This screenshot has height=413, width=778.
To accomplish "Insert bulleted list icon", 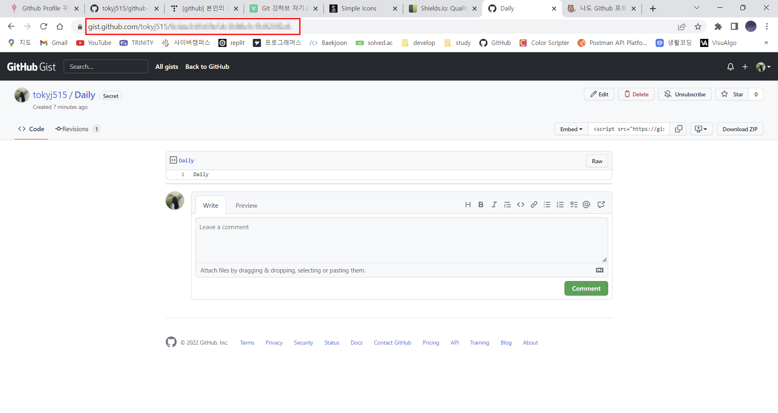I will point(547,205).
